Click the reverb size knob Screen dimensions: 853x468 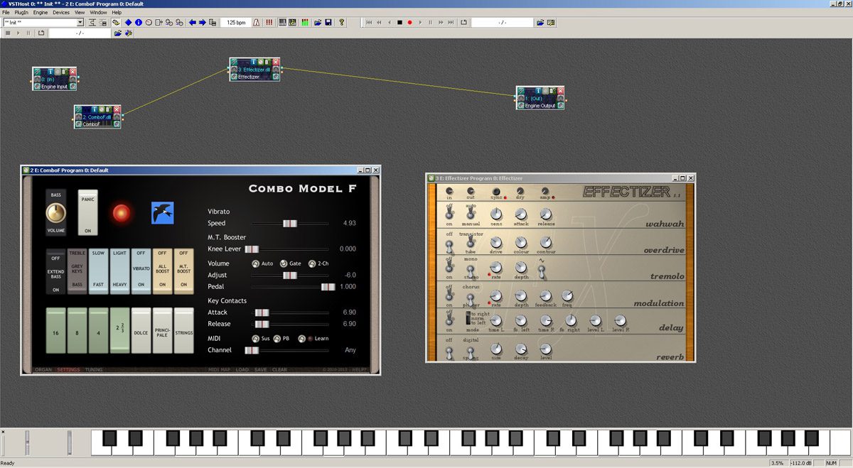coord(496,348)
